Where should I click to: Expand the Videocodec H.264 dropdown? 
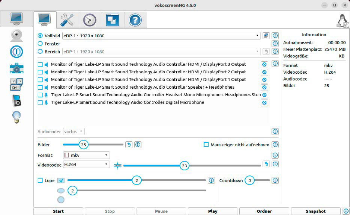coord(86,165)
